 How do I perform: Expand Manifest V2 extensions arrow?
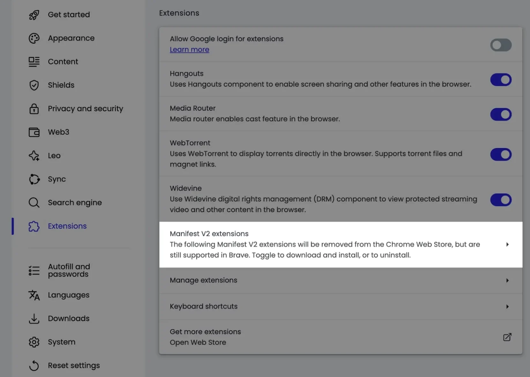tap(507, 245)
